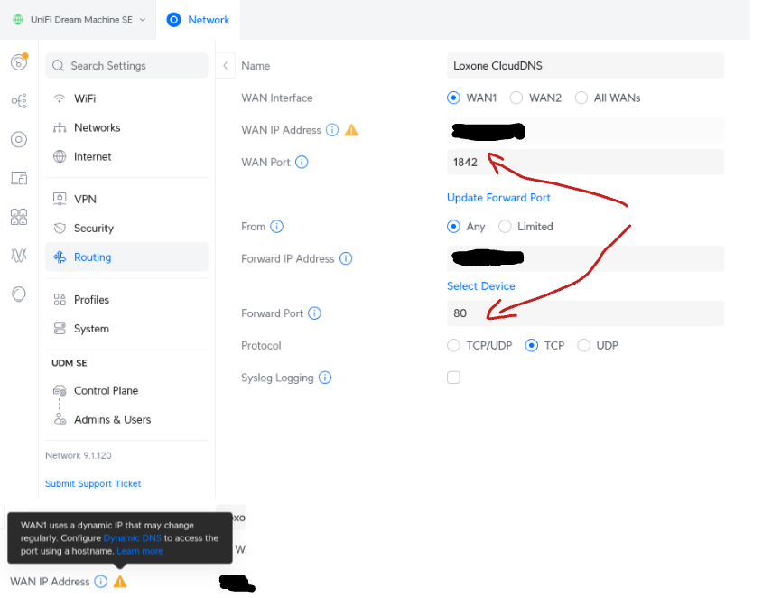This screenshot has width=781, height=598.
Task: Switch to the Network tab
Action: coord(198,20)
